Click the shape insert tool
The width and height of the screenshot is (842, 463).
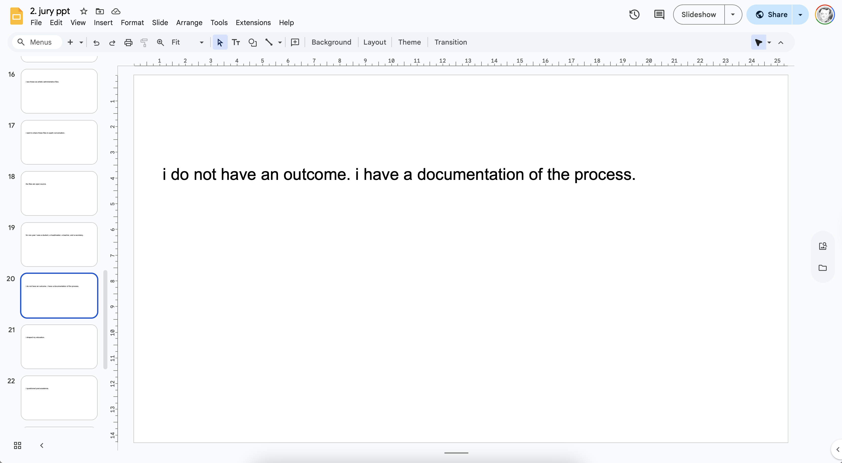(x=252, y=42)
